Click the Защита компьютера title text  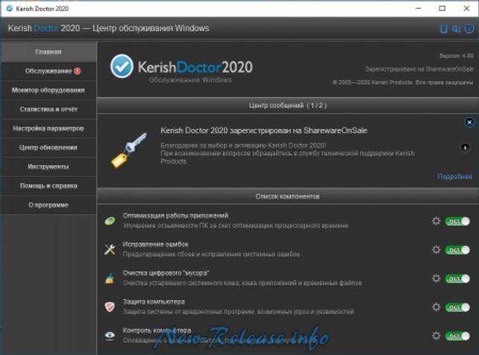pos(153,302)
